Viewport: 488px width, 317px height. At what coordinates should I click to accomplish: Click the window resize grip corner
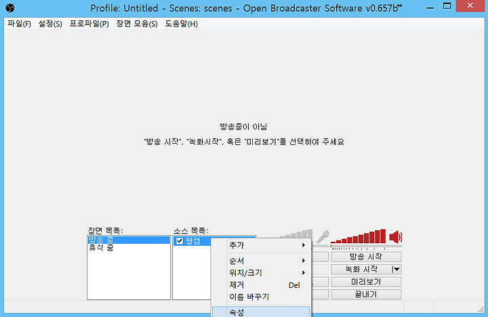481,309
